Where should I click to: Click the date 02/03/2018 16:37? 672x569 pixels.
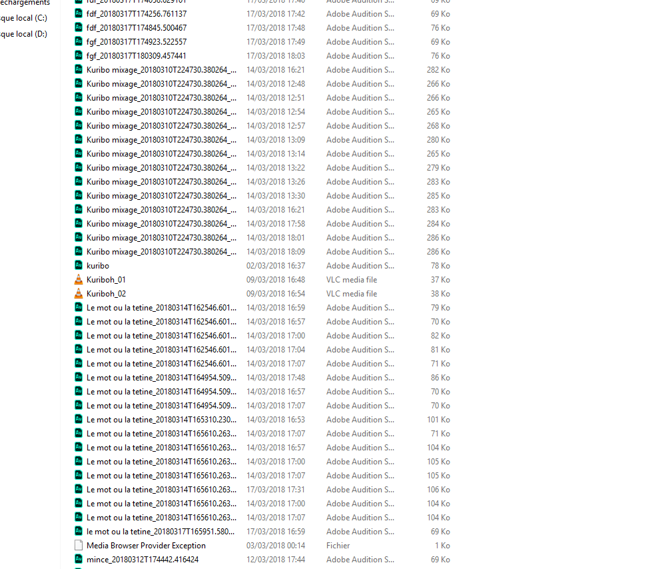(276, 266)
